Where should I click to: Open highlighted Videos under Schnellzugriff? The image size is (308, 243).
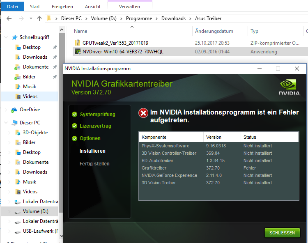pos(30,96)
